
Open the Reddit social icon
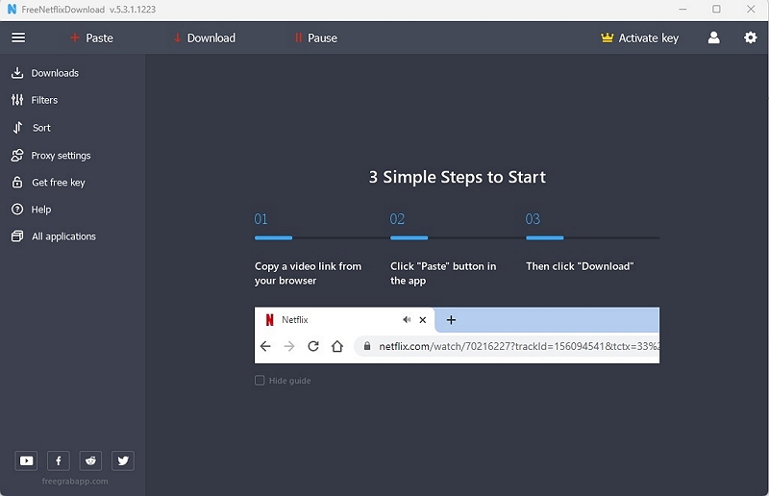(90, 460)
